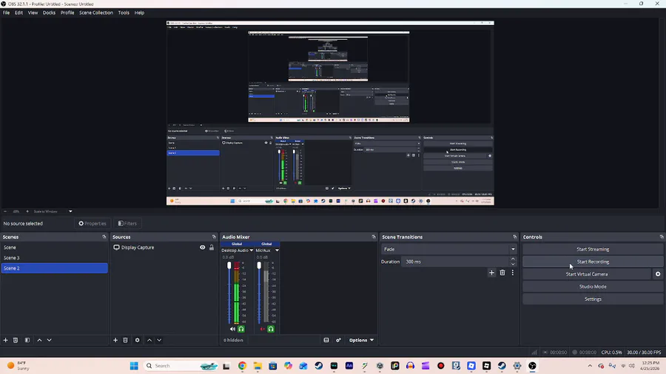Open scene filters icon in Scenes panel
The width and height of the screenshot is (666, 374).
click(27, 340)
